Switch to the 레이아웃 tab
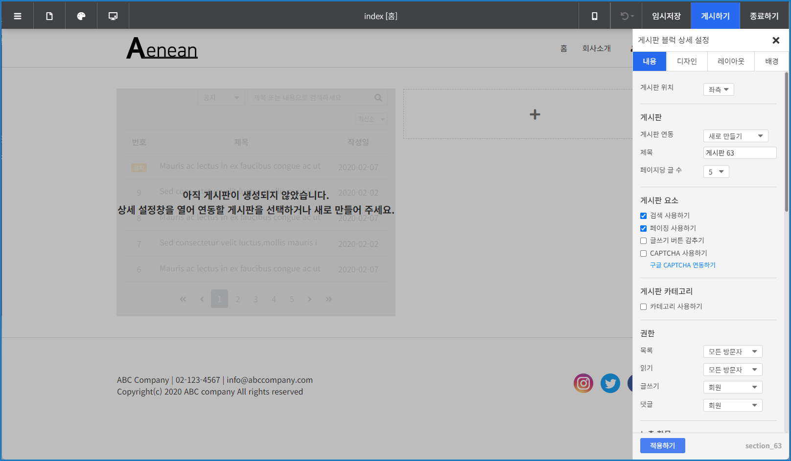 pos(730,62)
